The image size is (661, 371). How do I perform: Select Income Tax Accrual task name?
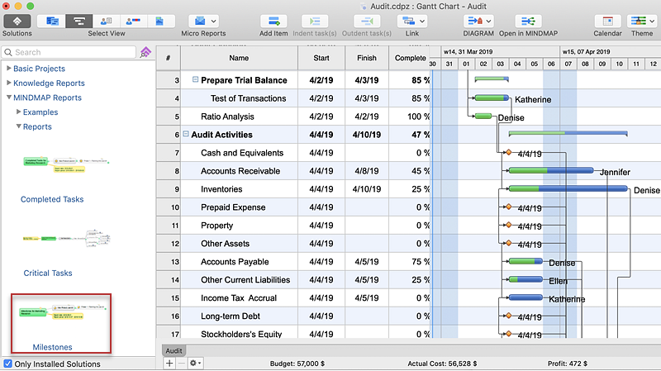pos(239,298)
